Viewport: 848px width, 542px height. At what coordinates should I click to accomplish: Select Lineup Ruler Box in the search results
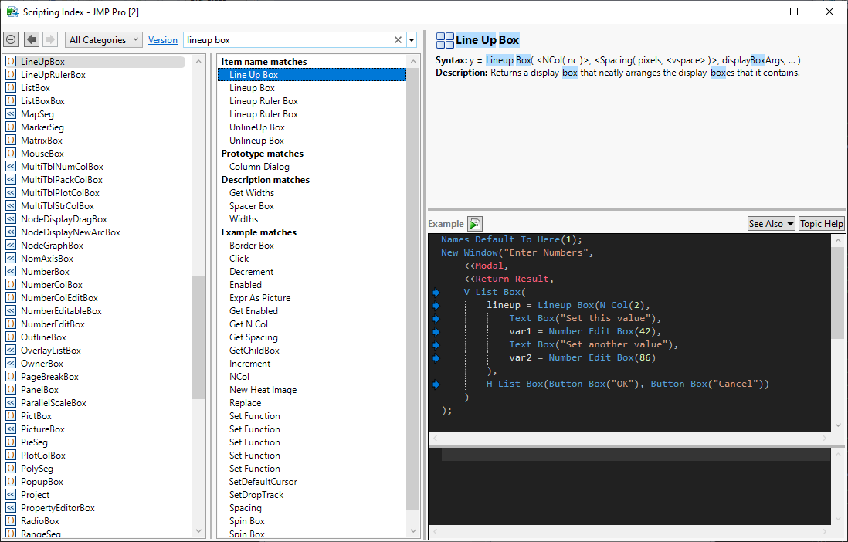pyautogui.click(x=263, y=101)
